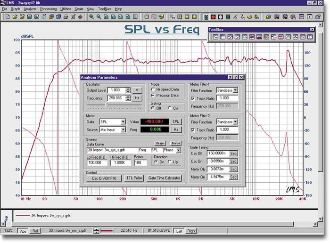Select the Up sweep direction
The image size is (330, 243).
[x=170, y=162]
